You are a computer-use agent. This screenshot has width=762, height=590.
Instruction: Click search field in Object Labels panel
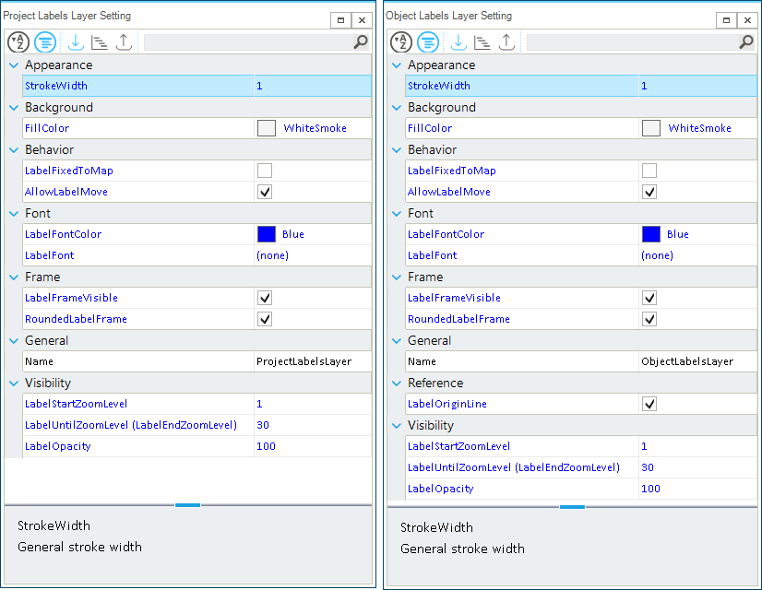click(632, 42)
